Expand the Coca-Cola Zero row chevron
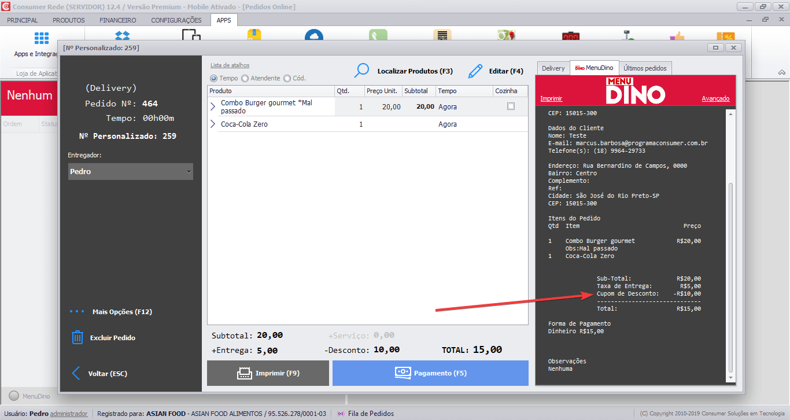 point(212,124)
